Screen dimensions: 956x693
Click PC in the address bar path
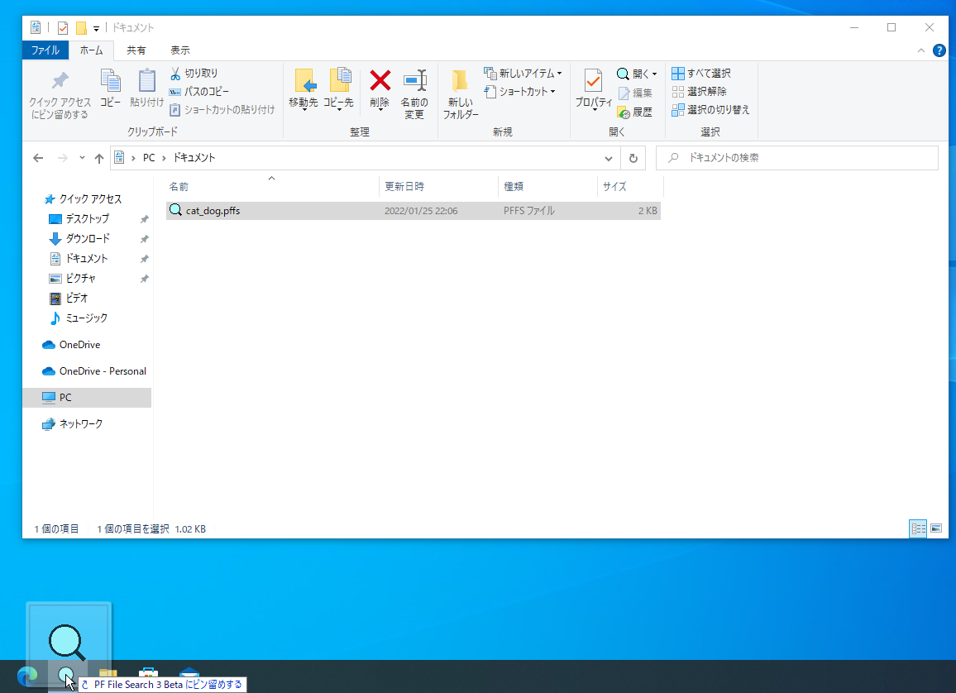point(149,158)
